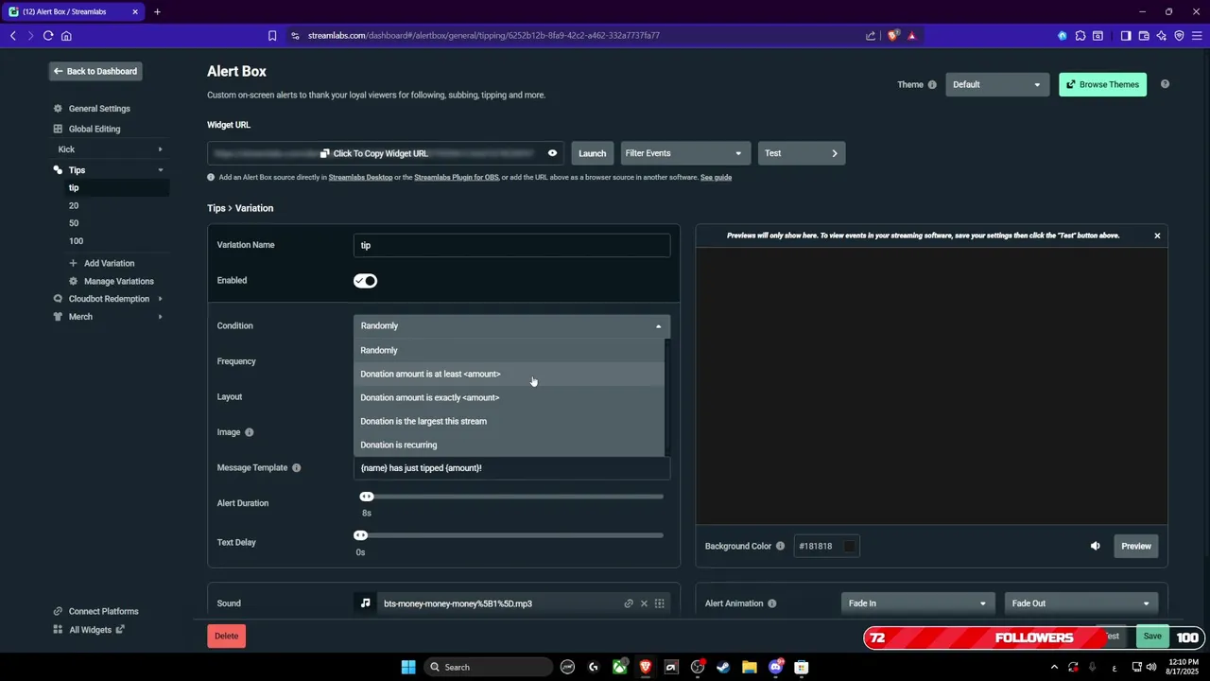1210x681 pixels.
Task: Open the Streamlabs Desktop link
Action: pos(360,177)
